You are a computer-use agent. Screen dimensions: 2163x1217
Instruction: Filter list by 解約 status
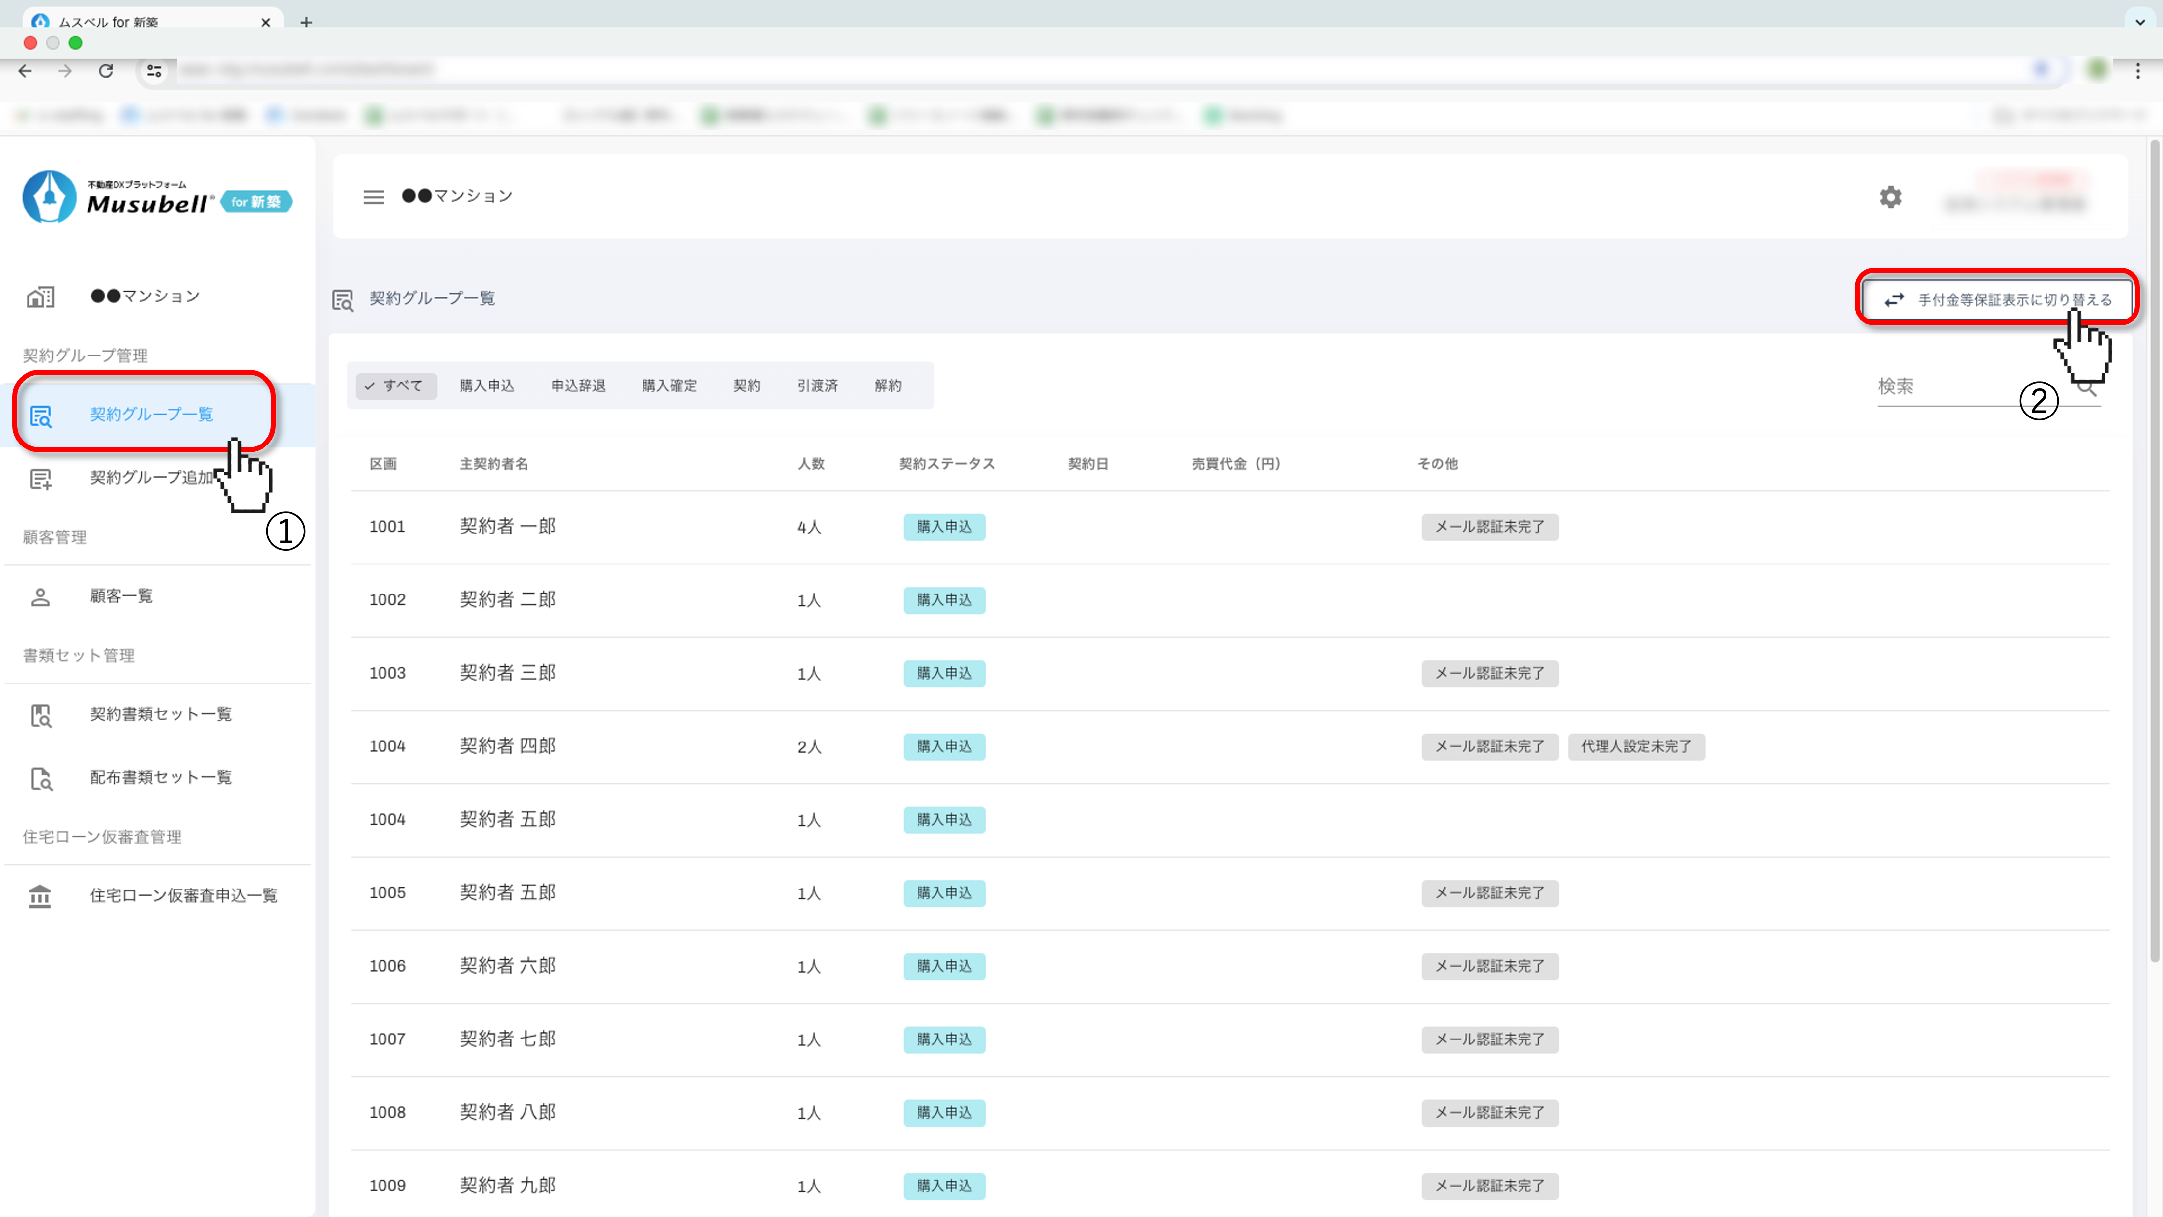pos(887,386)
